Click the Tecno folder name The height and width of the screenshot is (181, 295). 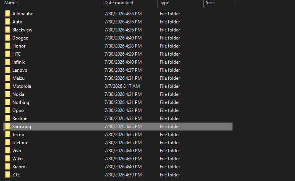[18, 135]
